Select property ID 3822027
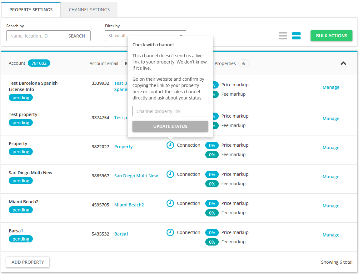Viewport: 359px width, 274px height. (100, 147)
